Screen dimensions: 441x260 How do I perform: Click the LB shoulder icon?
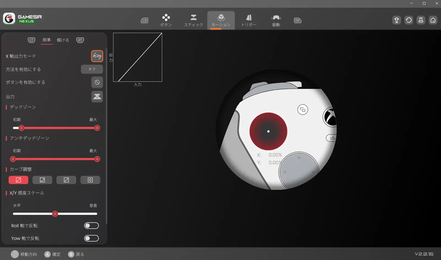(145, 20)
